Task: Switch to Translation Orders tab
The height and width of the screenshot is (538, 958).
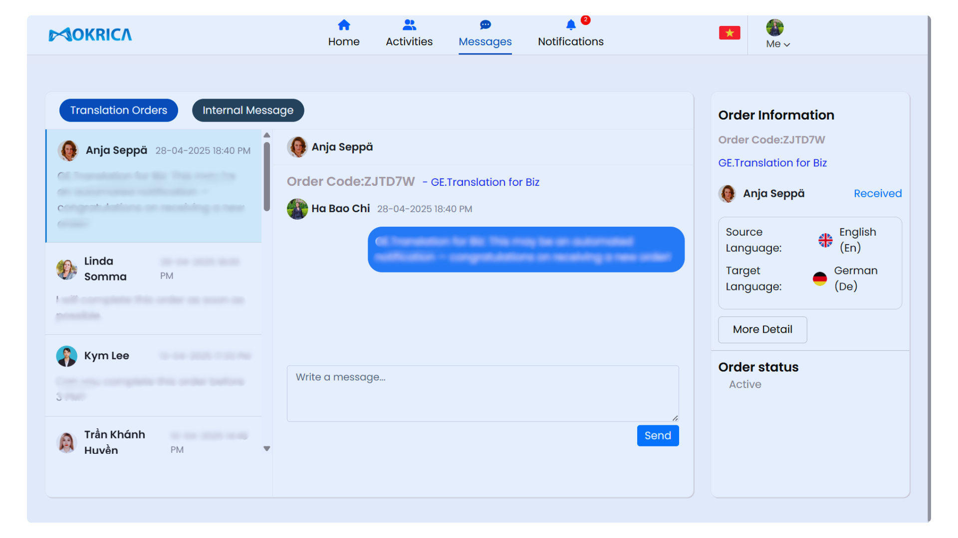Action: tap(119, 110)
